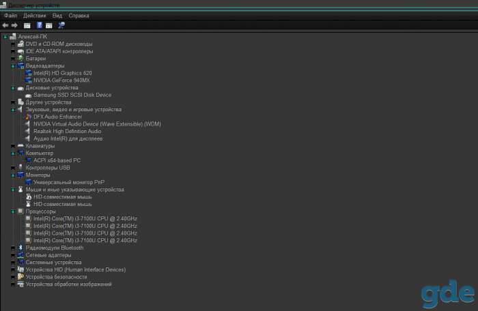
Task: Click the Samsung SSD SCSI Disk Device text
Action: pyautogui.click(x=72, y=95)
